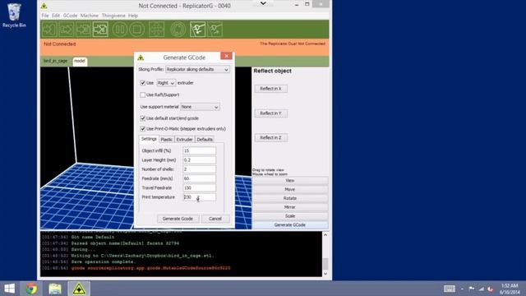Image resolution: width=526 pixels, height=296 pixels.
Task: Click the network signal tray icon
Action: [481, 289]
